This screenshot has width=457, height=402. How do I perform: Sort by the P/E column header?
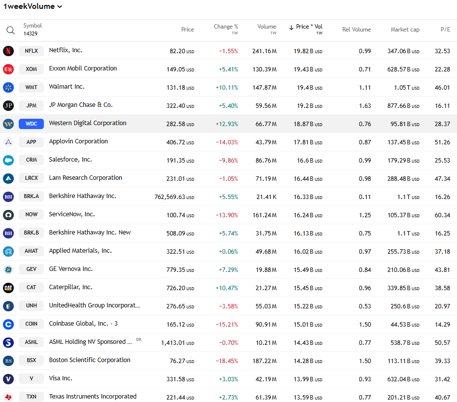[x=445, y=30]
